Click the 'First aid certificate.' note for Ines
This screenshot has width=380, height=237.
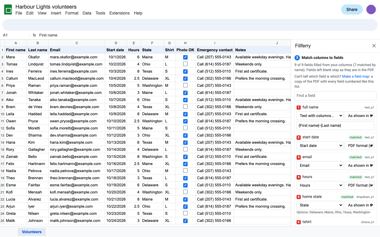pos(262,71)
